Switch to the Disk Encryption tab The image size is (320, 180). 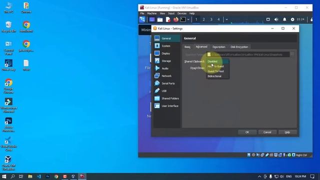click(239, 47)
